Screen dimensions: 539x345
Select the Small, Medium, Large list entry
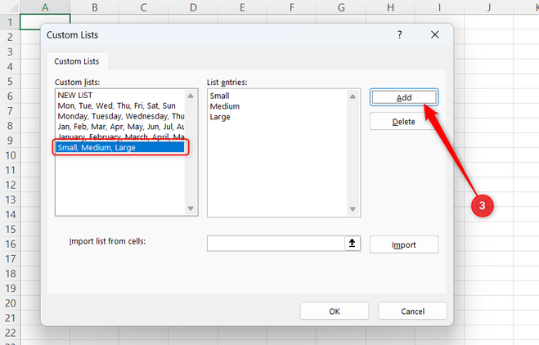point(120,147)
